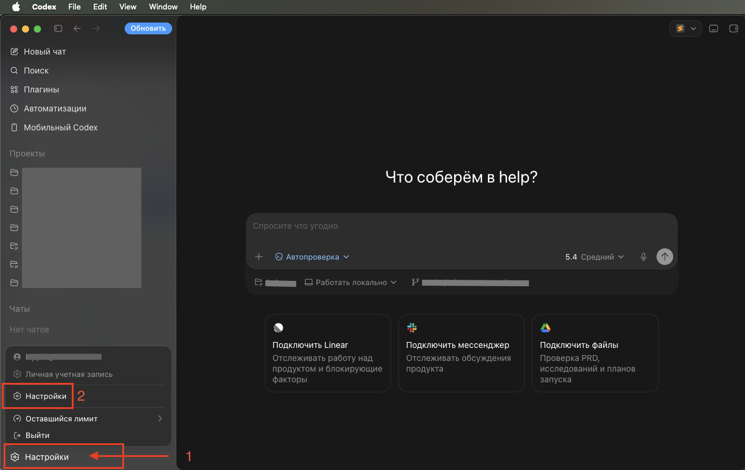The height and width of the screenshot is (470, 745).
Task: Open the View menu
Action: click(128, 7)
